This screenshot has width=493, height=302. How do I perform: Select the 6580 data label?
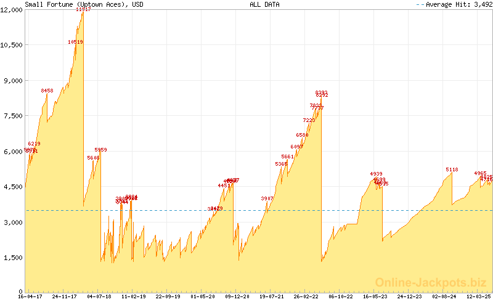pos(302,135)
